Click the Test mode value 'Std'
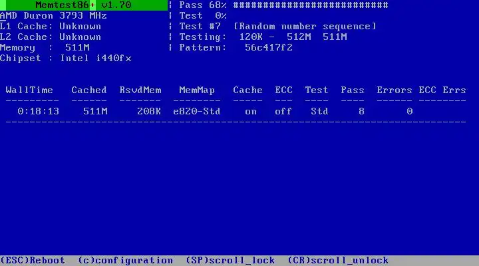The height and width of the screenshot is (266, 479). point(319,112)
